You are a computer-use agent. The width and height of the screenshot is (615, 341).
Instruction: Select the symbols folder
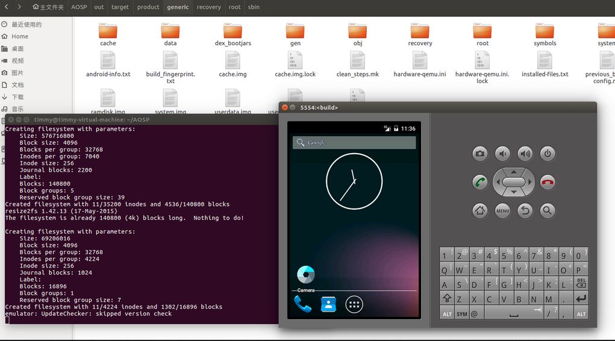(545, 34)
